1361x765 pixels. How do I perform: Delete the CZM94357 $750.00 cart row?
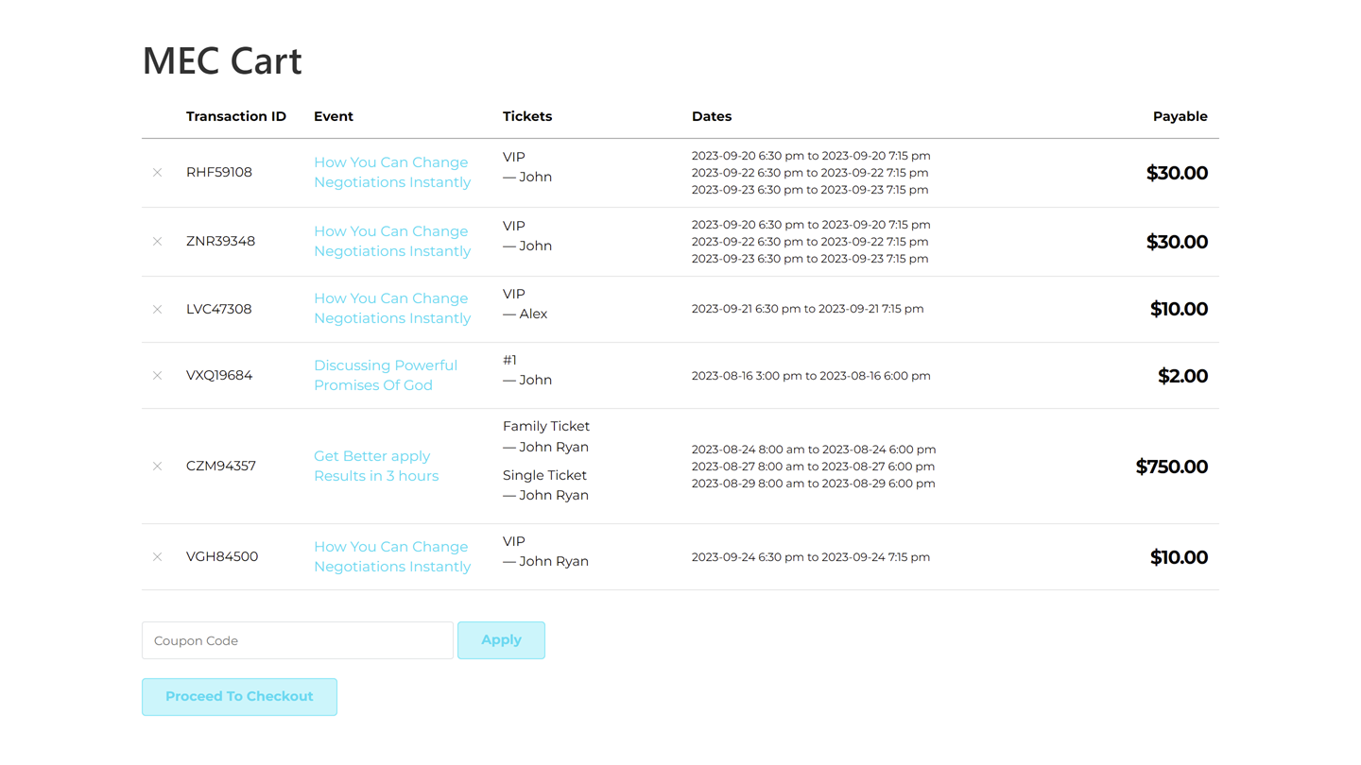point(158,467)
